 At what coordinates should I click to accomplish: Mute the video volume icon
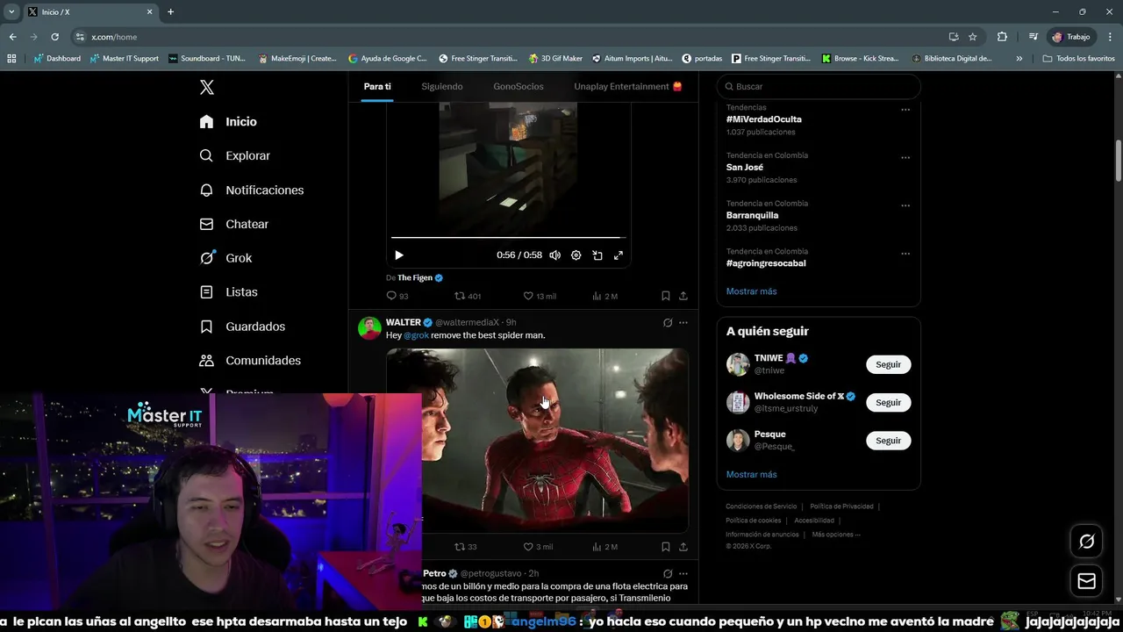(x=554, y=255)
